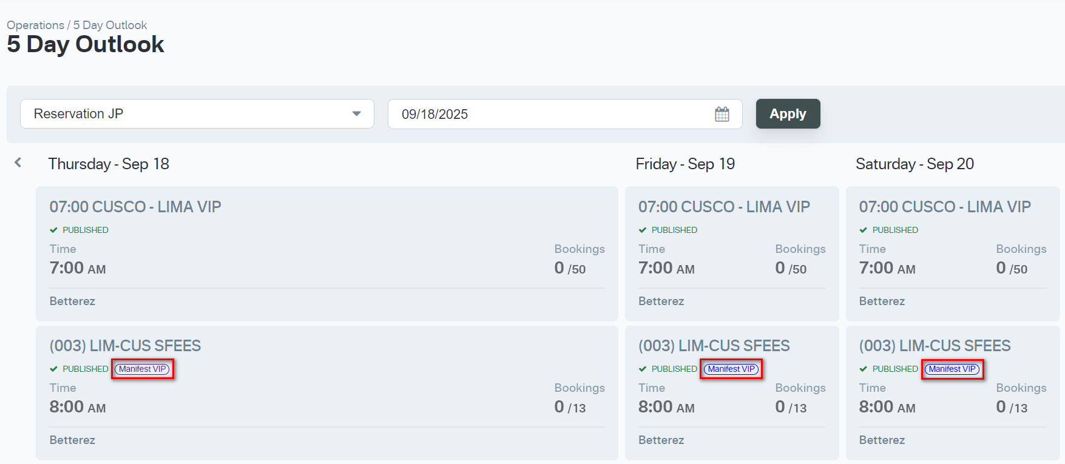Click Saturday 07:00 CUSCO-LIMA published checkmark
The image size is (1065, 464).
coord(863,230)
